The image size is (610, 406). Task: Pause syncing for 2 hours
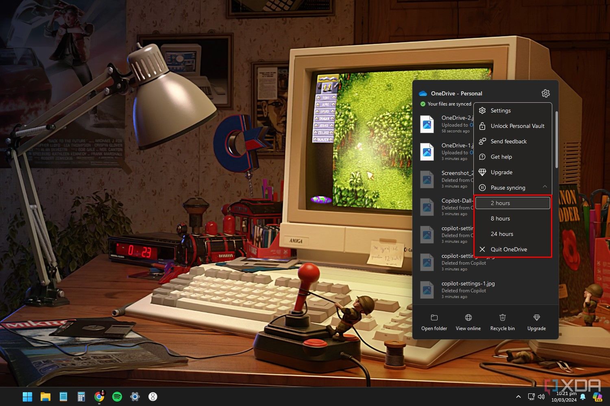point(513,203)
